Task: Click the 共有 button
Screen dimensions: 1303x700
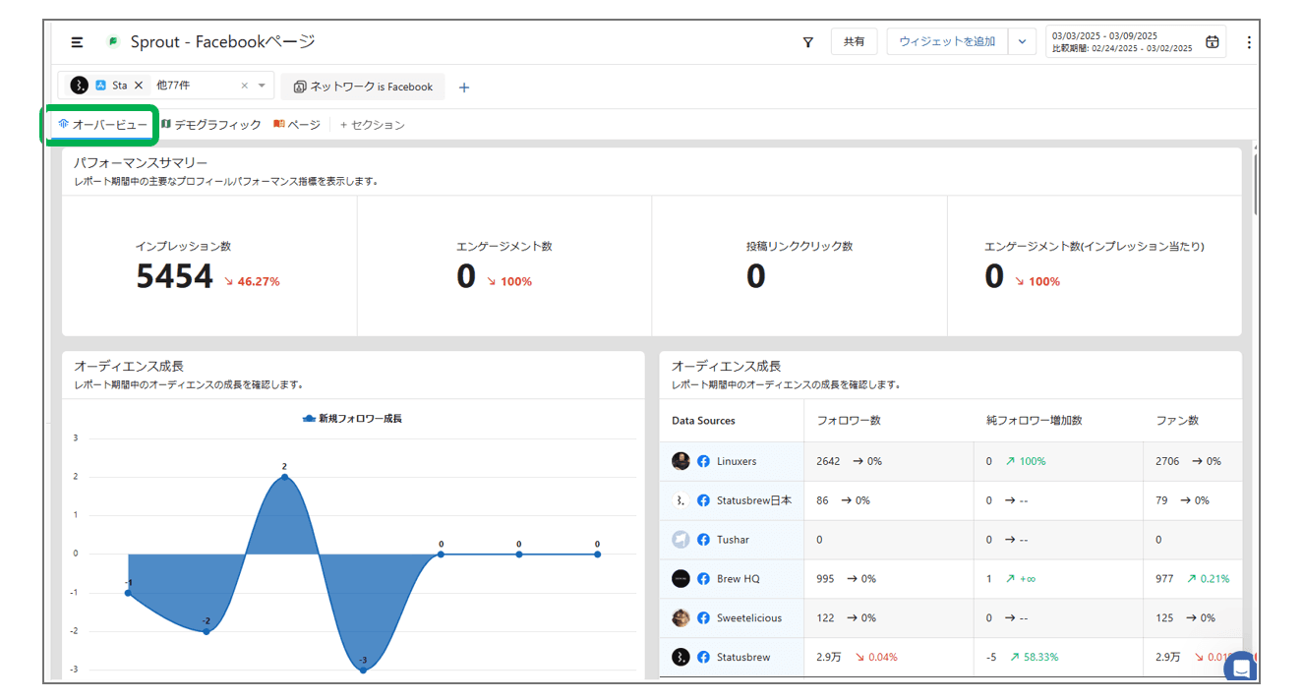Action: pos(854,41)
